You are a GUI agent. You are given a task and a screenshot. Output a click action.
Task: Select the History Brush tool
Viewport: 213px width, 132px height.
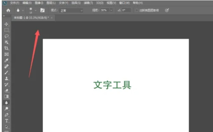pos(6,85)
